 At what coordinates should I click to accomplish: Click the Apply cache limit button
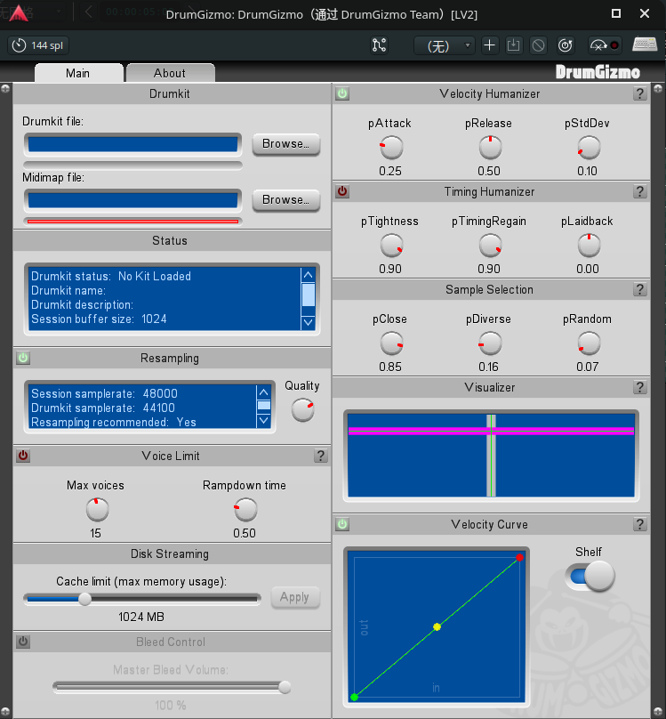coord(295,597)
